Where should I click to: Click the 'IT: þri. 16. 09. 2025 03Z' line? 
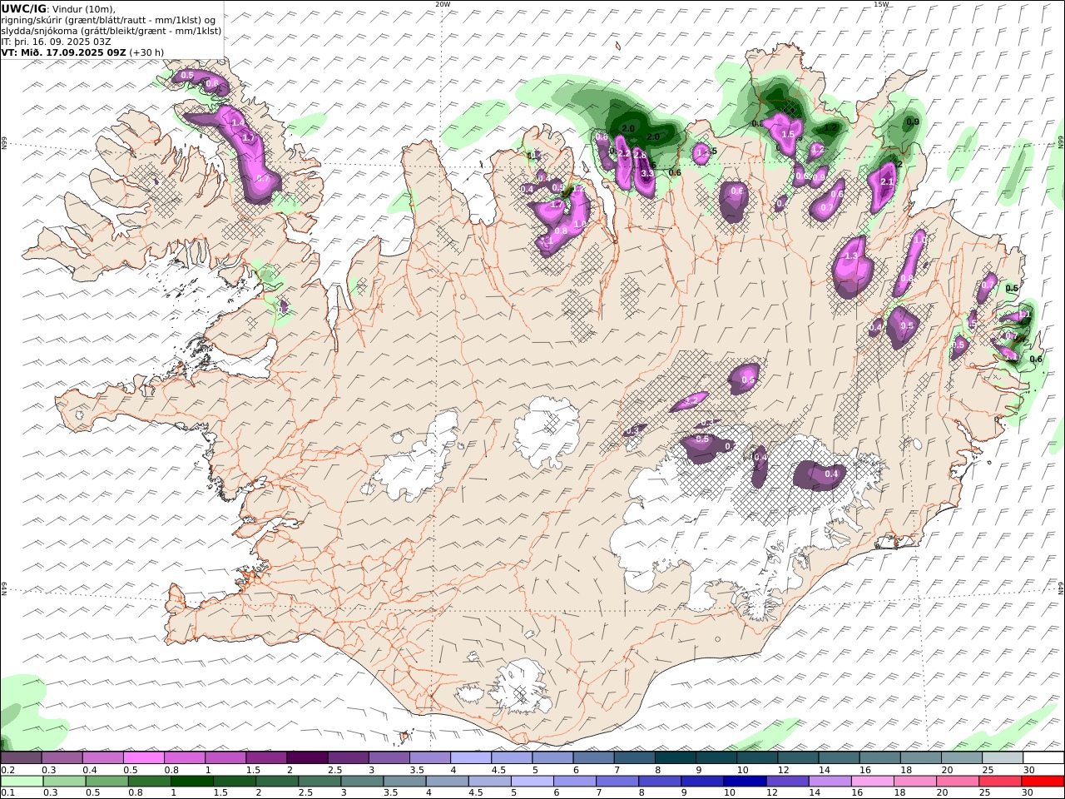click(56, 41)
